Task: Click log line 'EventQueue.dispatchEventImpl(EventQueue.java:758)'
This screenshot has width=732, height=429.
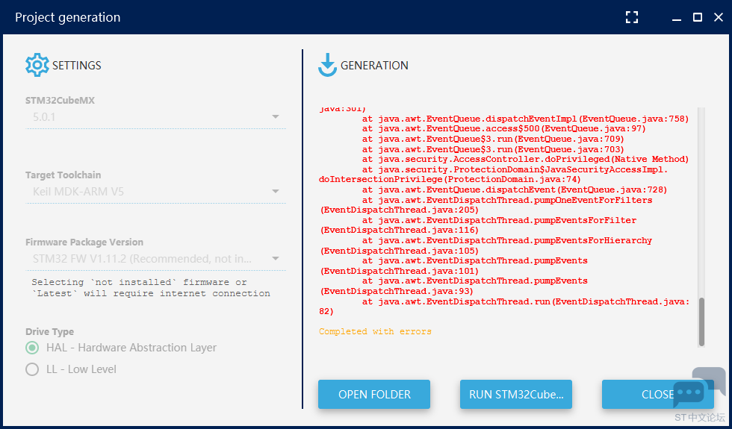Action: (526, 119)
